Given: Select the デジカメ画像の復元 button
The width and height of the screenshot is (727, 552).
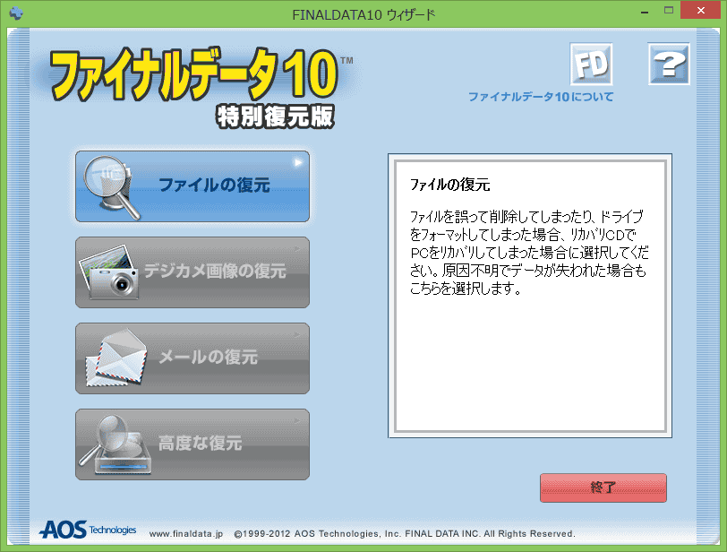Looking at the screenshot, I should point(192,272).
